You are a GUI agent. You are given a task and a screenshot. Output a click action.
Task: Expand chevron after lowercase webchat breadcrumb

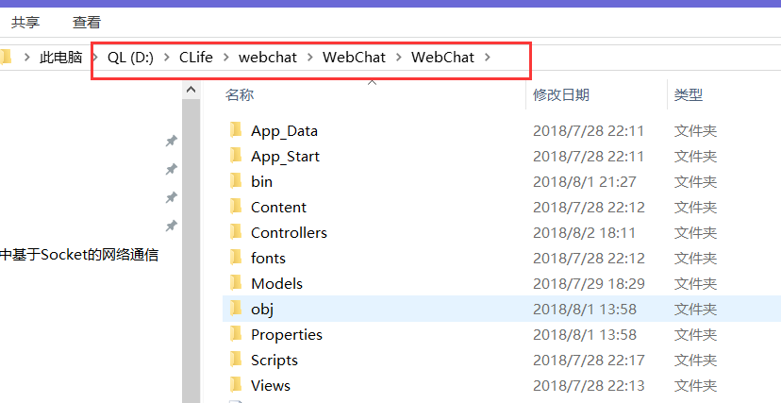click(x=310, y=58)
